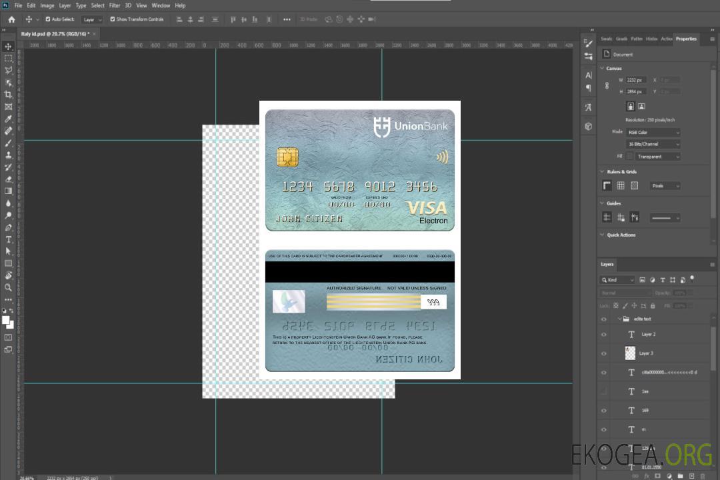720x480 pixels.
Task: Open the RGB Color mode dropdown
Action: point(653,132)
